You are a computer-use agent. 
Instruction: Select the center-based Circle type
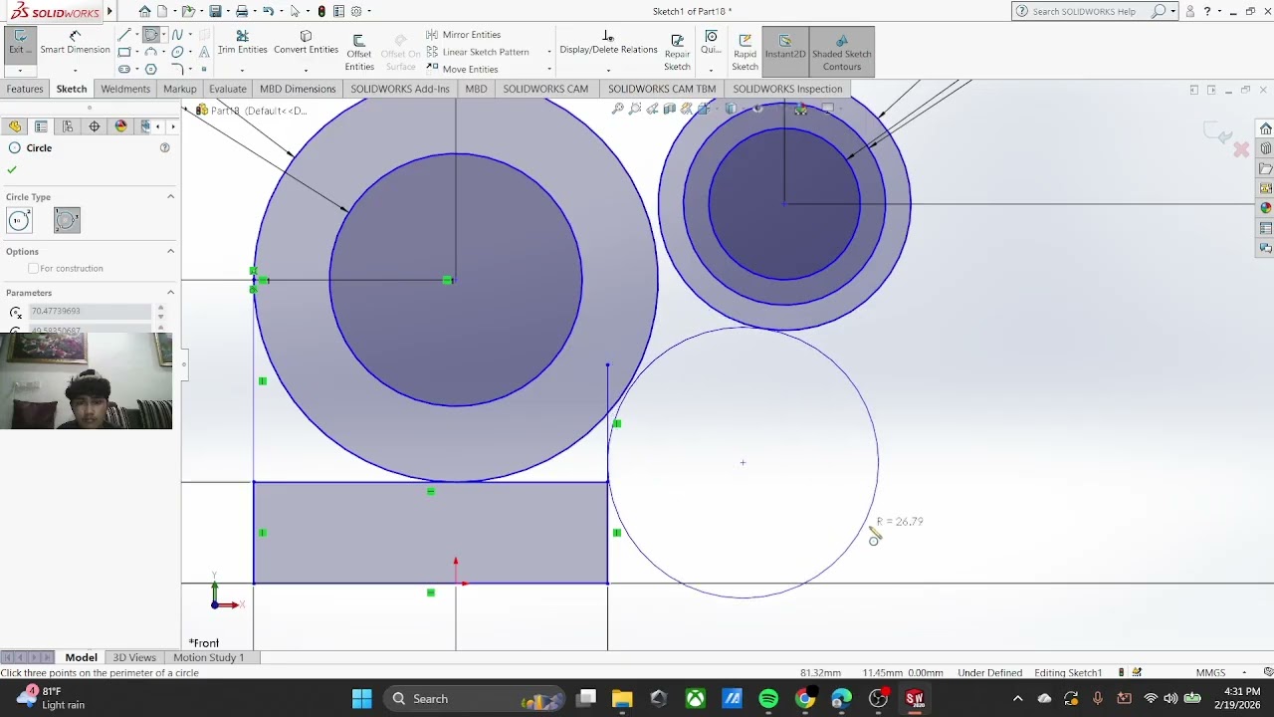(x=19, y=220)
